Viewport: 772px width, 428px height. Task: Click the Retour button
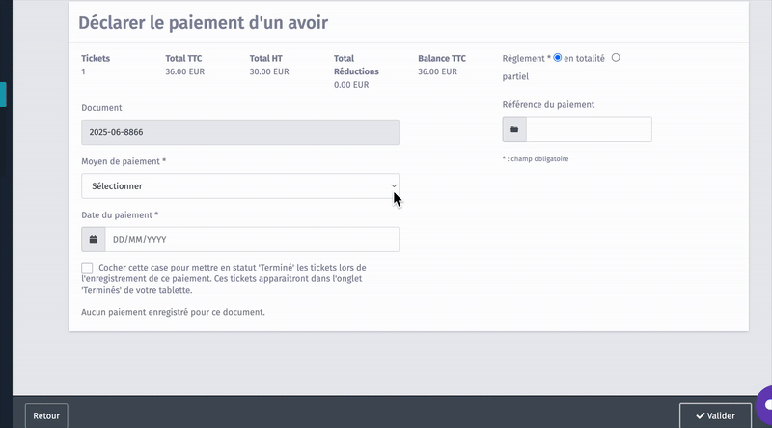pyautogui.click(x=46, y=415)
